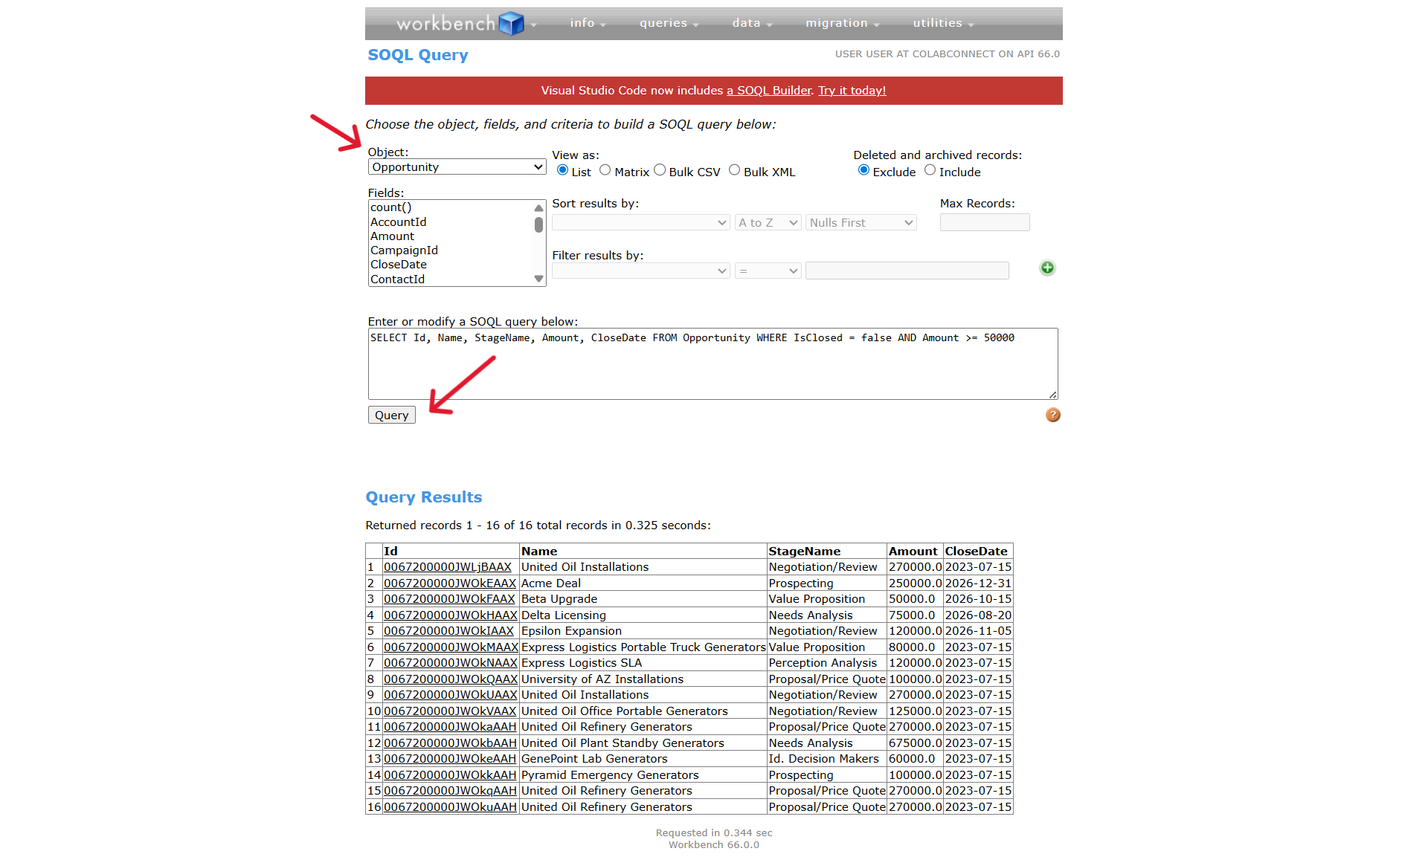1428x857 pixels.
Task: Open the queries menu
Action: click(x=669, y=23)
